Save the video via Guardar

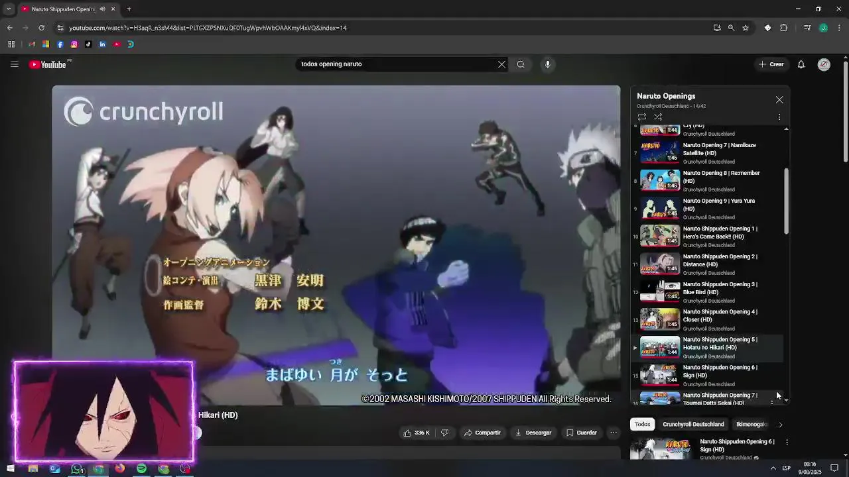tap(581, 433)
